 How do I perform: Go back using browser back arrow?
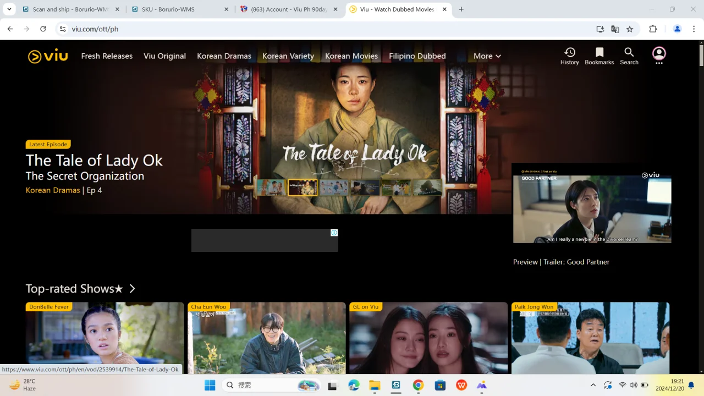[x=10, y=29]
